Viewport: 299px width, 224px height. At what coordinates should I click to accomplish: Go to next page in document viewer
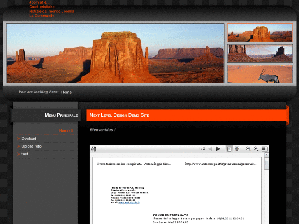point(218,149)
